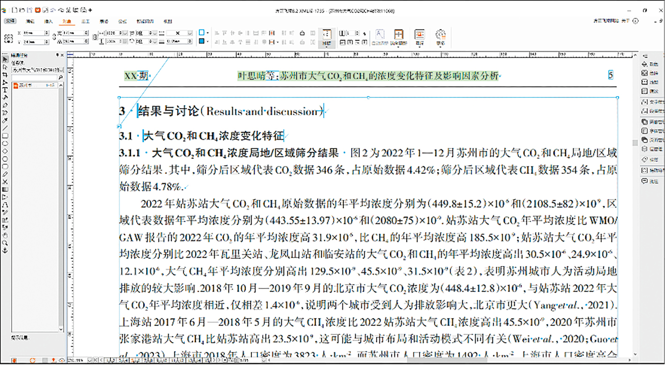Select the 苏州市 1-15 item in list
Viewport: 665px width, 365px height.
coord(35,85)
